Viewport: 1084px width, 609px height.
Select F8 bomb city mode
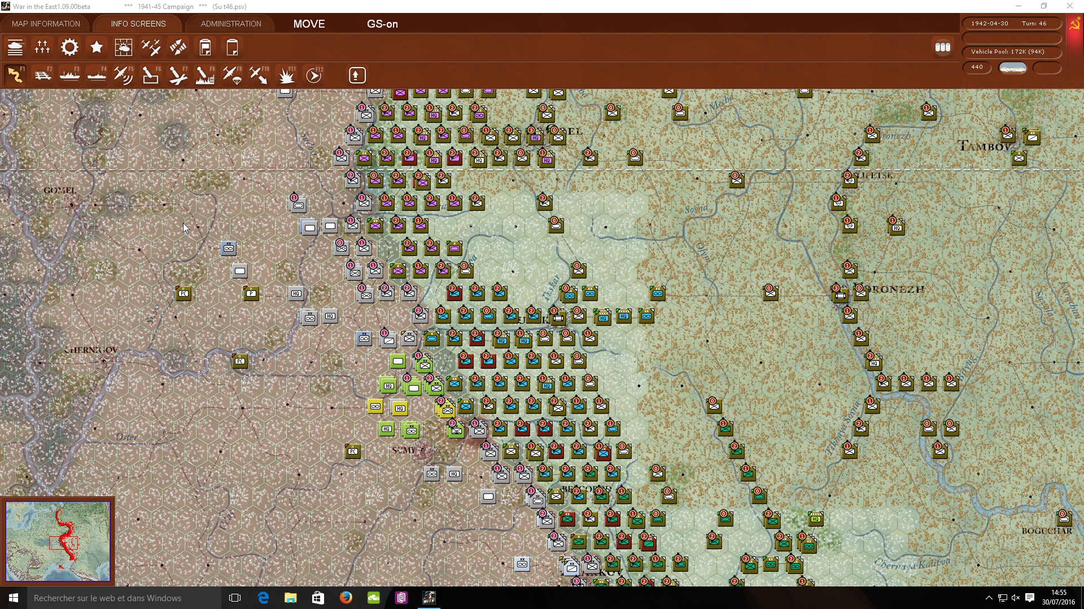click(x=205, y=75)
